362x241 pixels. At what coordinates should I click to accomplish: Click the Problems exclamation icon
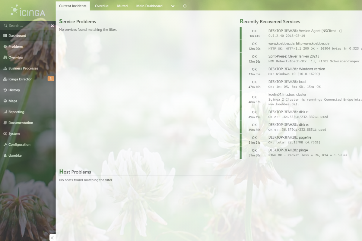pos(5,46)
